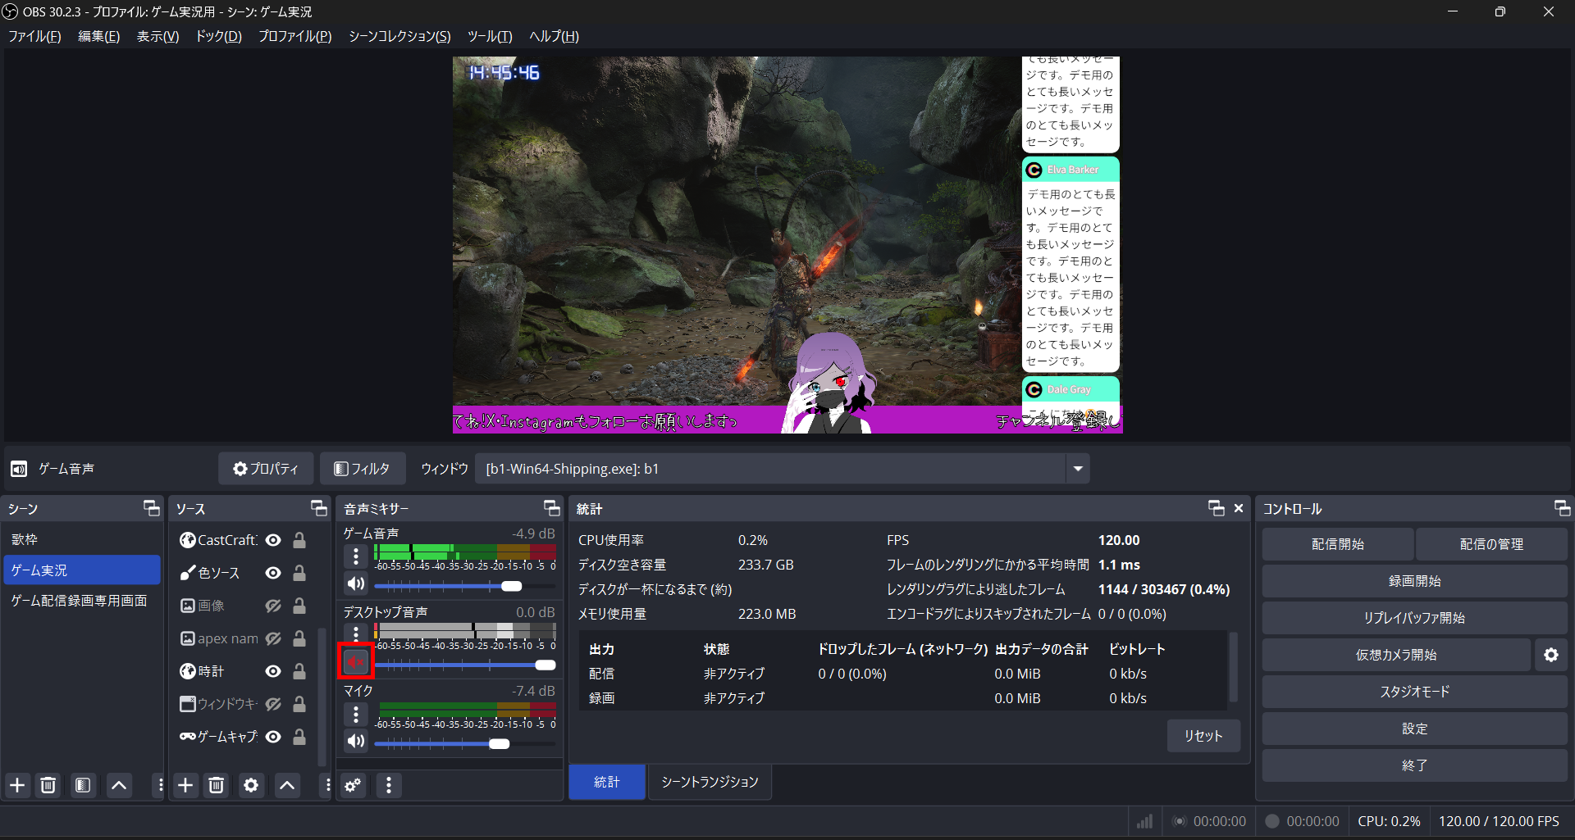Open scene filters icon in Scenes dock
Image resolution: width=1575 pixels, height=840 pixels.
point(83,785)
